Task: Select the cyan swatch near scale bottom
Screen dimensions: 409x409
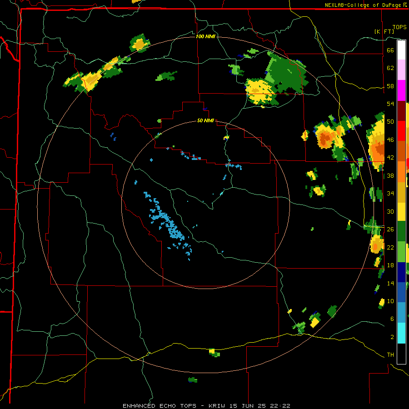Action: coord(401,333)
